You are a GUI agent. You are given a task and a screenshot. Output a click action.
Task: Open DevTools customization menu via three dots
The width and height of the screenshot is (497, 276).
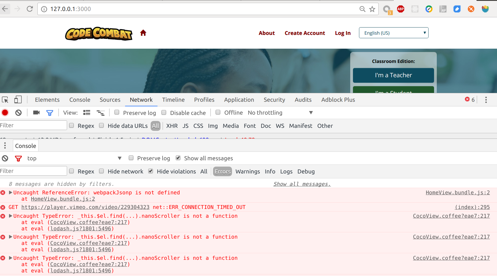(486, 100)
